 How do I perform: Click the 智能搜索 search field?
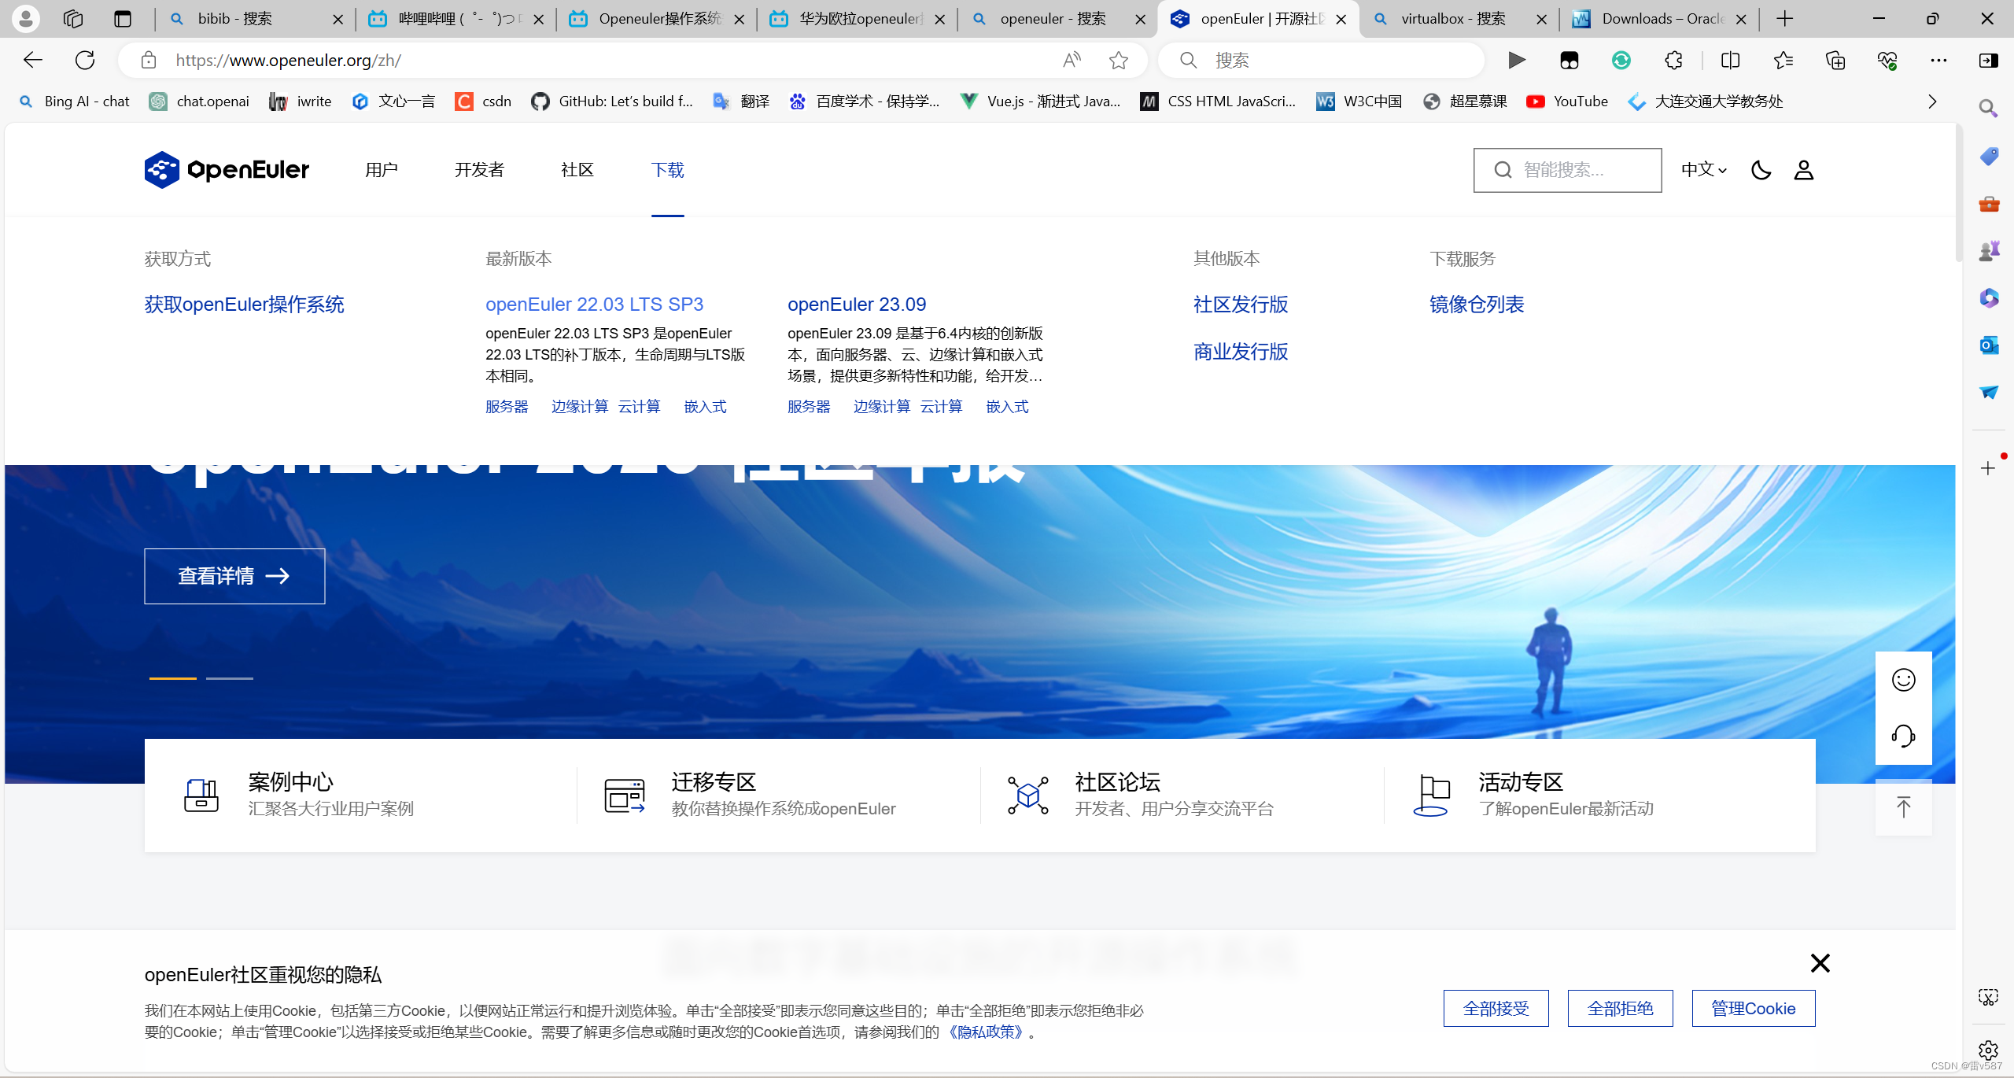(1567, 170)
